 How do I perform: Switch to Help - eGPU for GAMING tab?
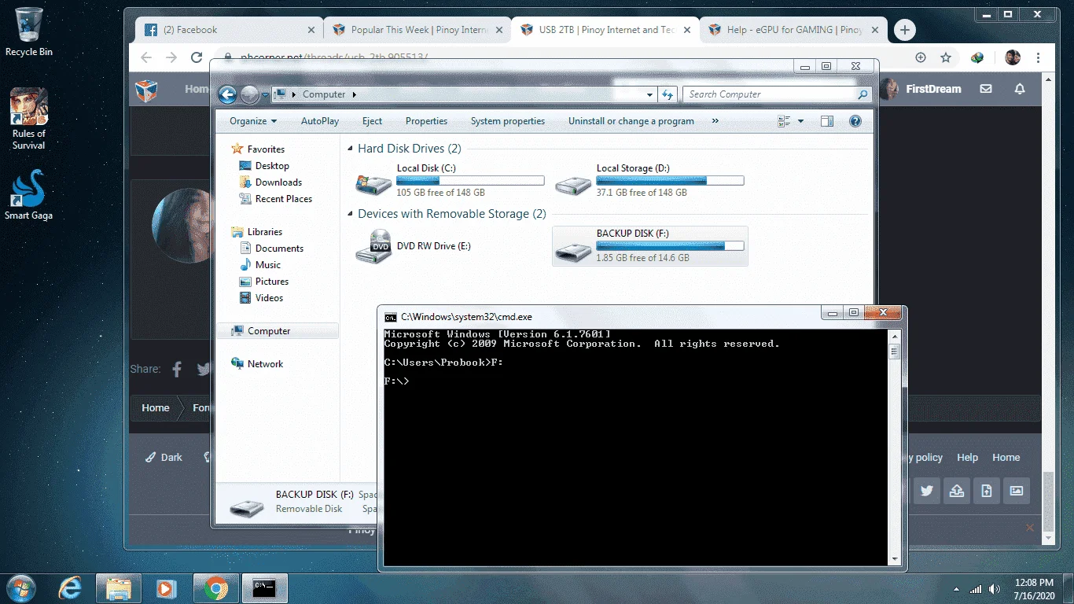pos(793,30)
